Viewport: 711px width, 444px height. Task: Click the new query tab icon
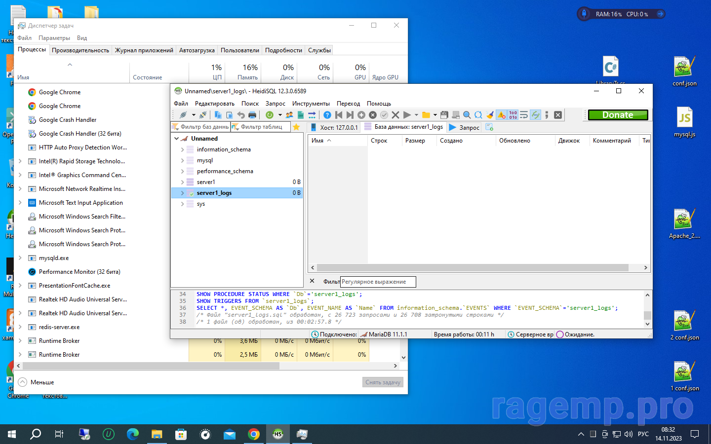point(489,127)
